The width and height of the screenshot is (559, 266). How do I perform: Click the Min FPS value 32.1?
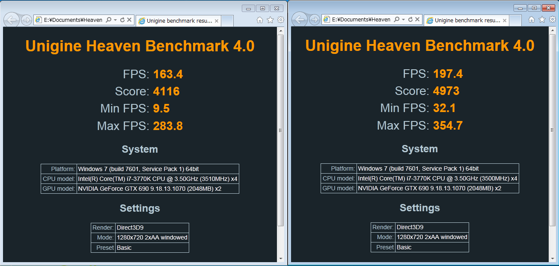pyautogui.click(x=444, y=108)
